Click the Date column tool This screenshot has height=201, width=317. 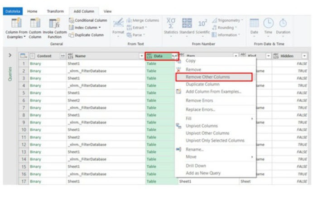pyautogui.click(x=254, y=27)
